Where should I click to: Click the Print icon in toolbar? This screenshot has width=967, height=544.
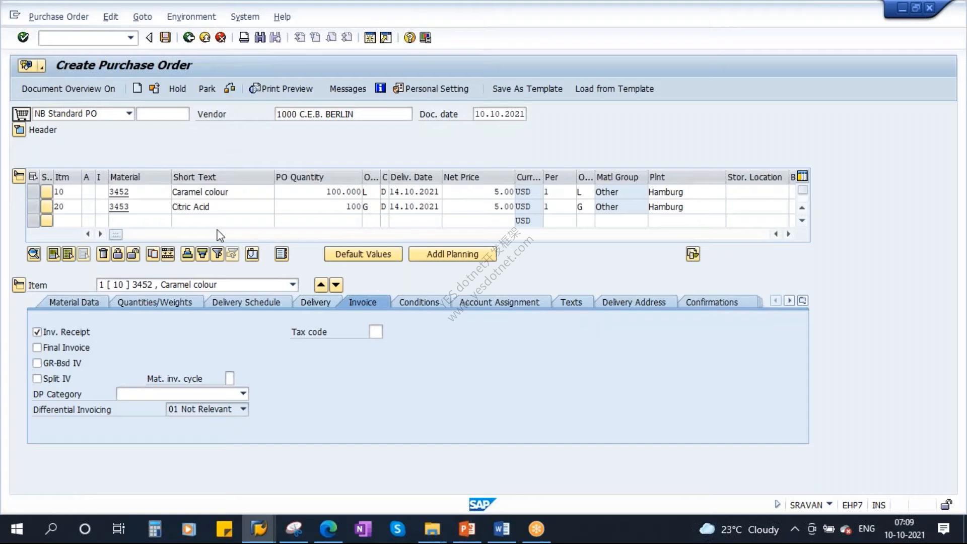point(244,37)
